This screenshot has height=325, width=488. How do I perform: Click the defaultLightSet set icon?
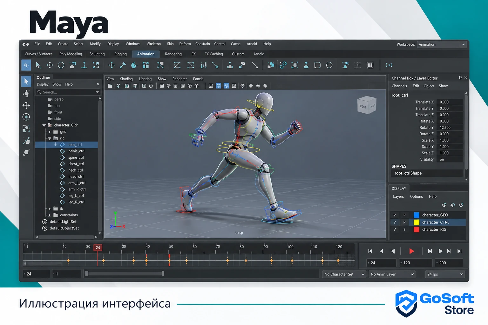[x=45, y=222]
